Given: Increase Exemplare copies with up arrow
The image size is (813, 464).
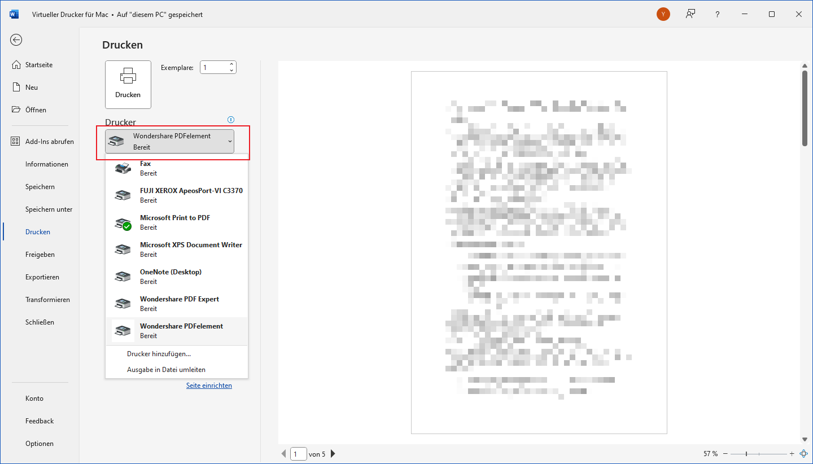Looking at the screenshot, I should (x=231, y=64).
